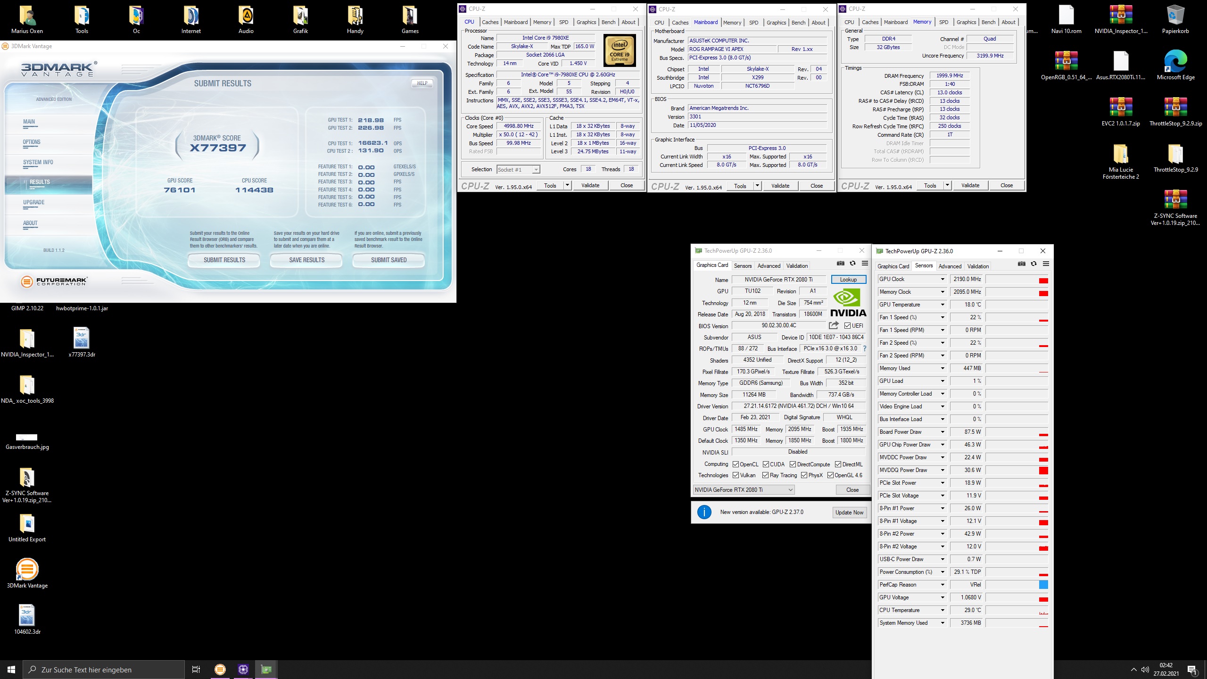Open Memory Clock sensor dropdown

point(942,292)
